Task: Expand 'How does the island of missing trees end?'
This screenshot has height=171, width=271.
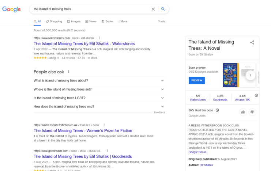Action: (x=162, y=107)
